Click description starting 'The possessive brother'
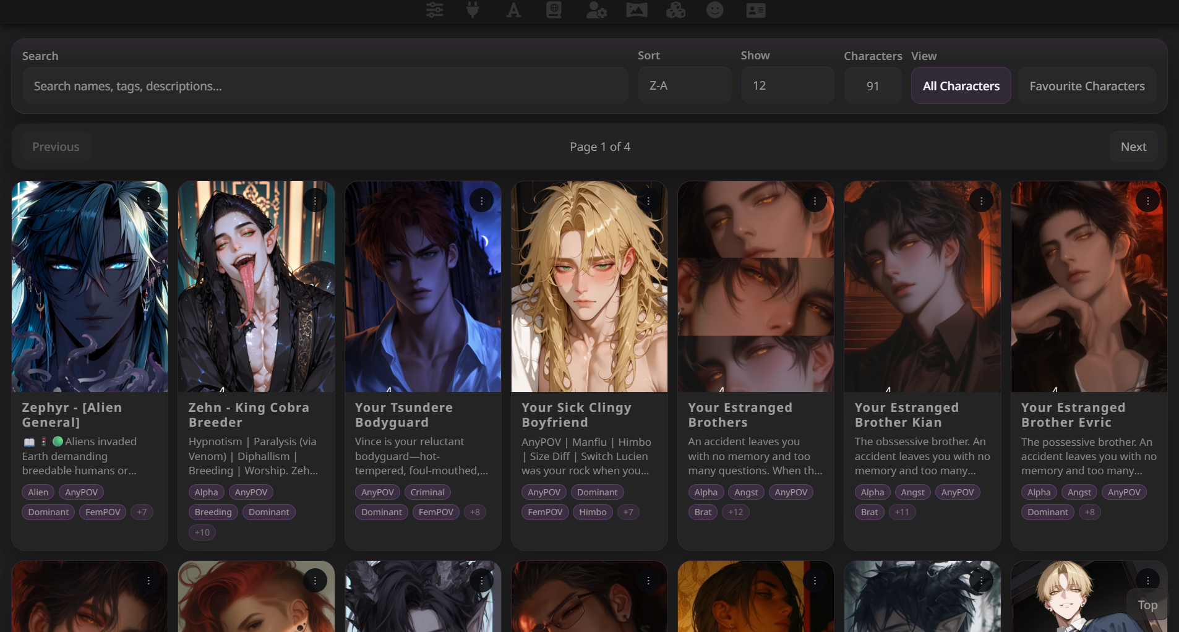This screenshot has width=1179, height=632. pyautogui.click(x=1089, y=456)
